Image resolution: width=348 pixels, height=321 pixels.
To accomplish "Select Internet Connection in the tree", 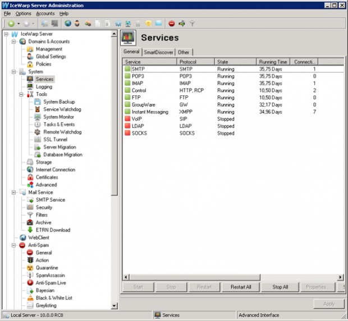I will coord(56,169).
